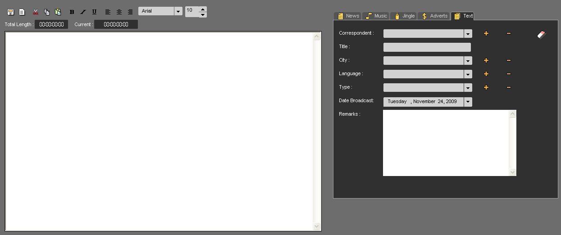Click the Cut scissors icon

(x=36, y=12)
